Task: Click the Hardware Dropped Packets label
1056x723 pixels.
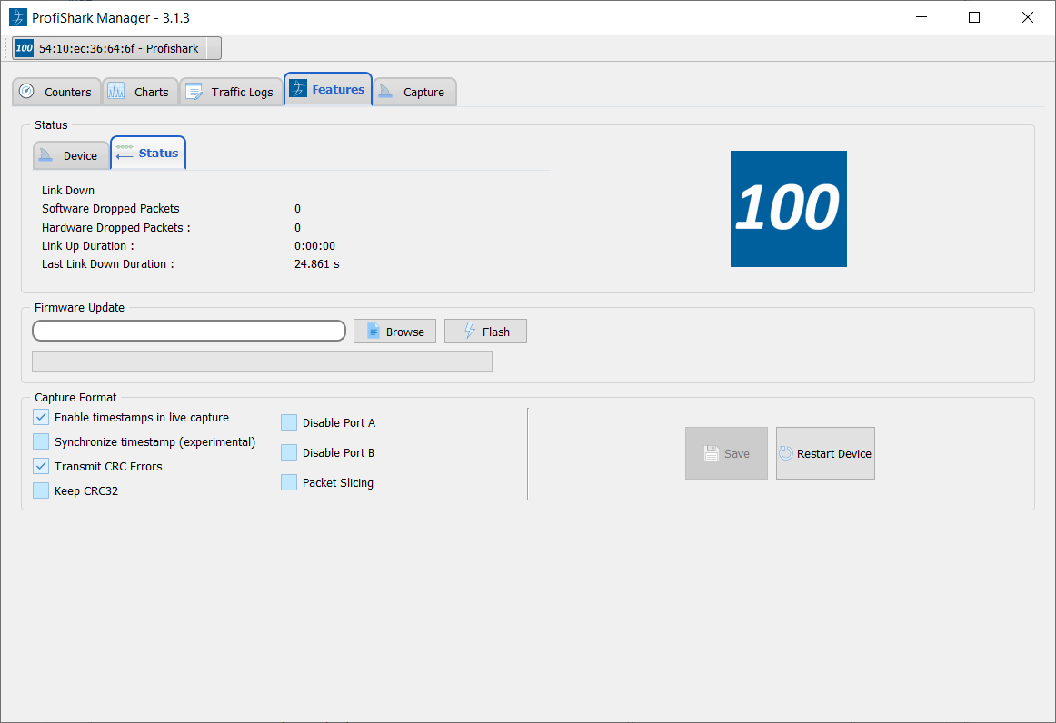Action: (x=115, y=228)
